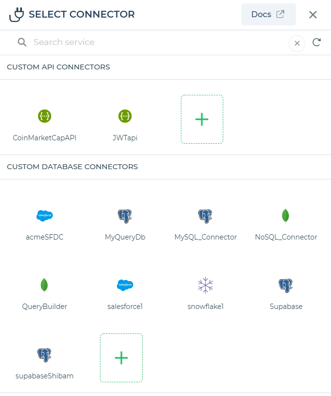Viewport: 331px width, 396px height.
Task: Add a new custom API connector
Action: point(202,119)
